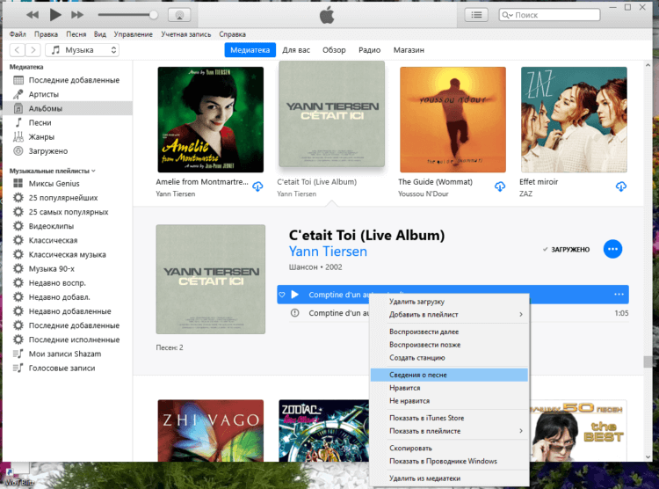Go back with the left arrow button
Screen dimensions: 659x489
point(18,50)
